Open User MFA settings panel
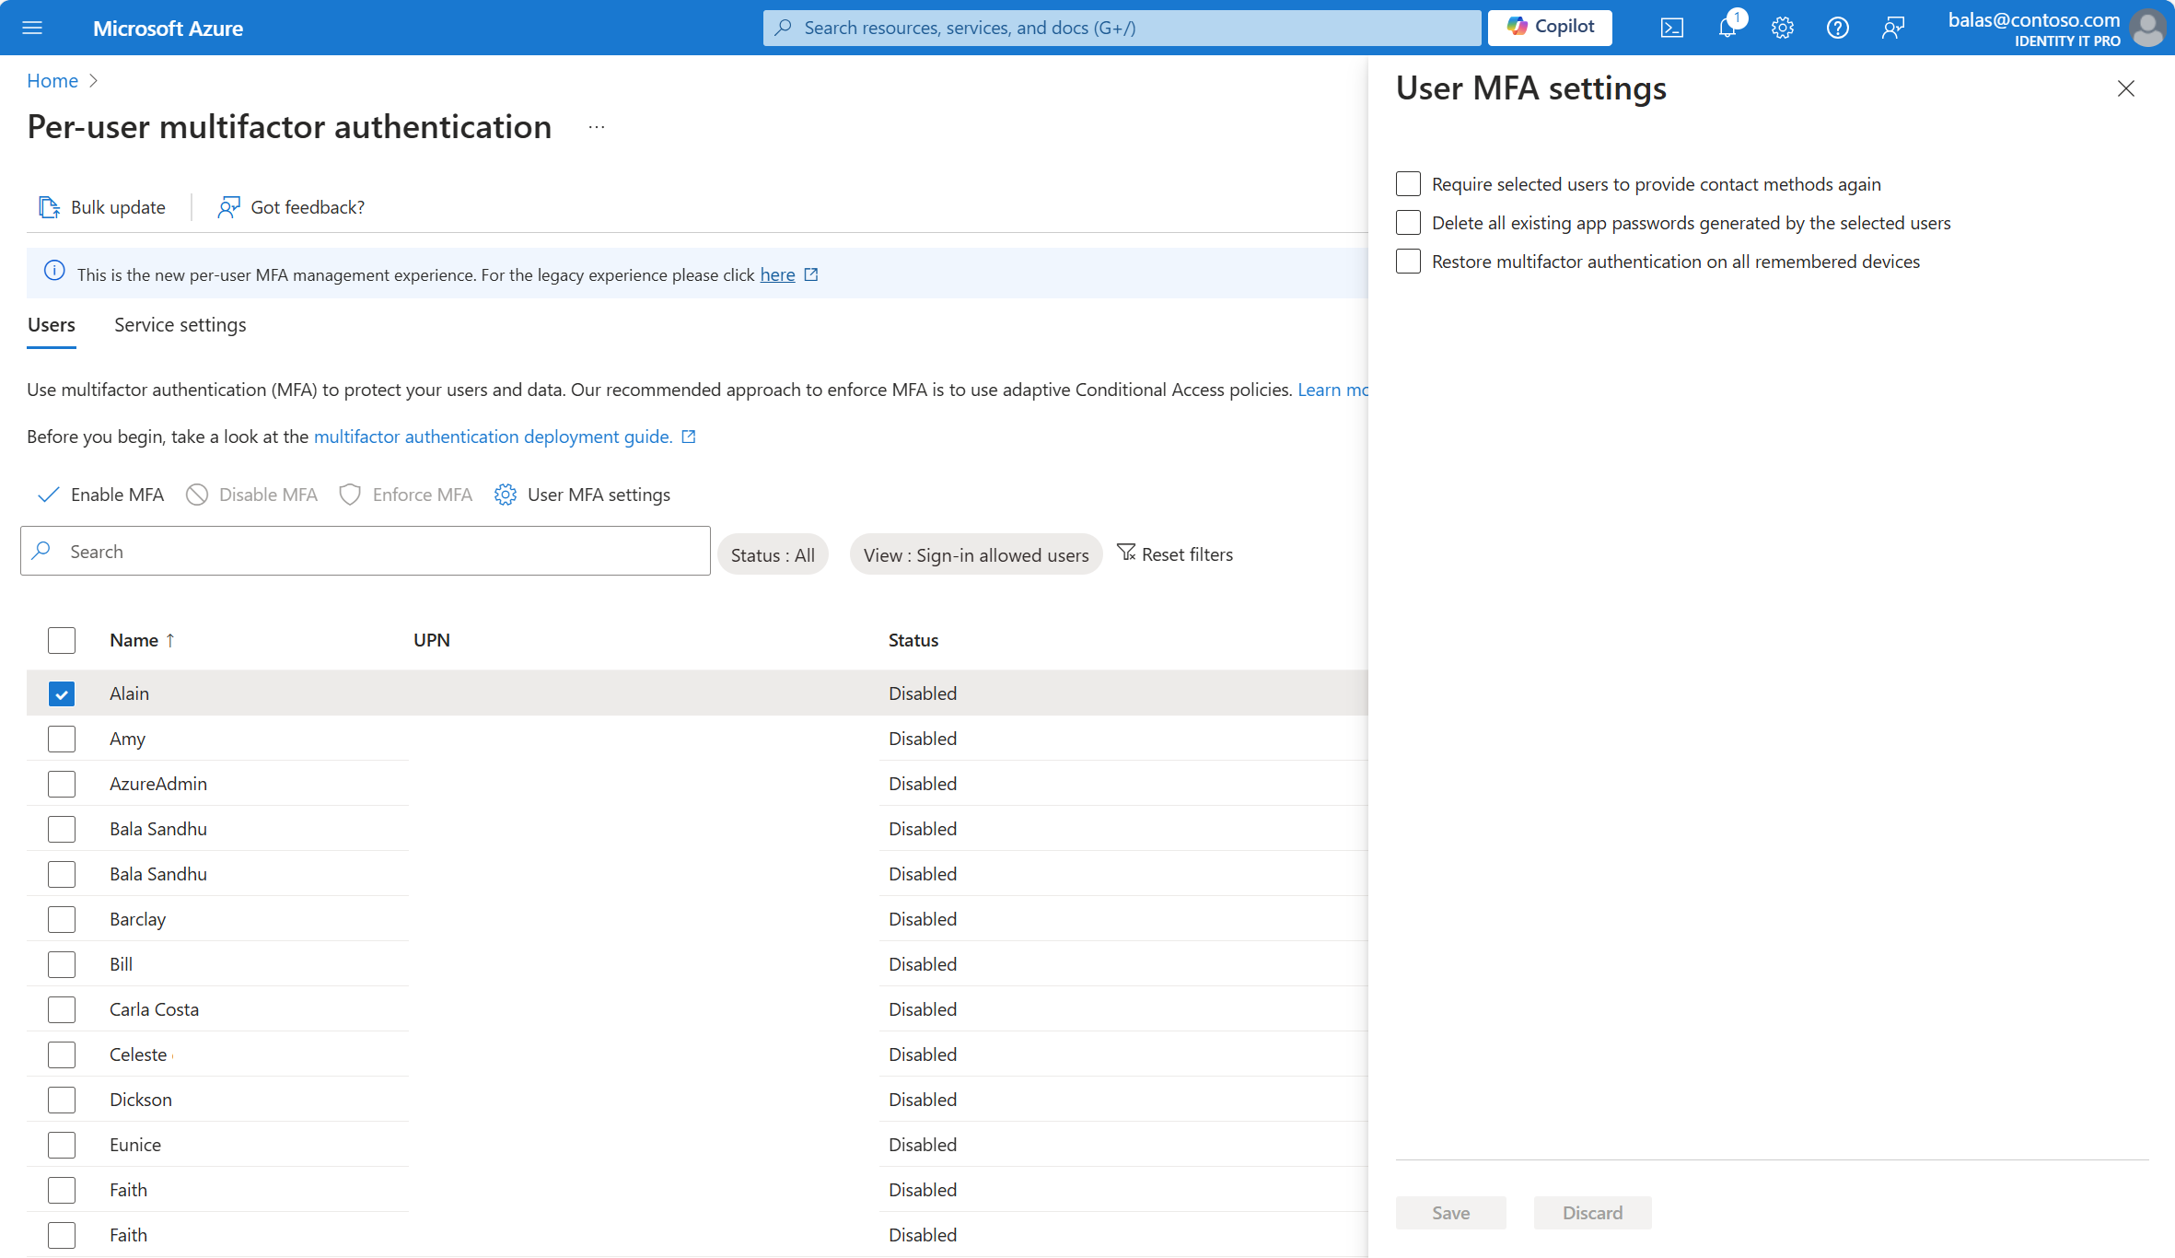This screenshot has width=2175, height=1258. point(582,493)
